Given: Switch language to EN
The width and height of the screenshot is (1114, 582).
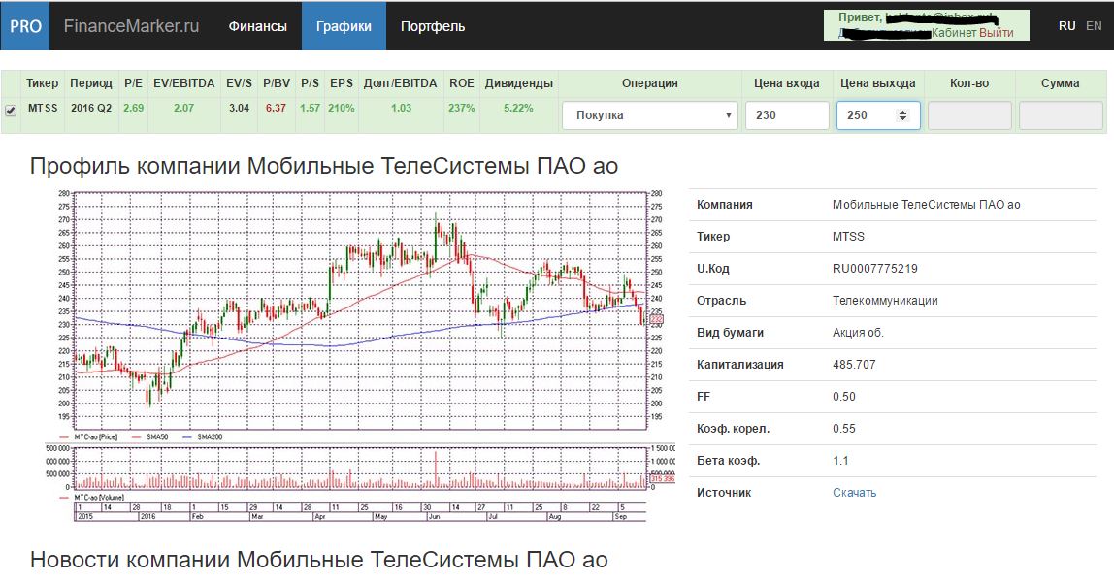Looking at the screenshot, I should point(1095,26).
